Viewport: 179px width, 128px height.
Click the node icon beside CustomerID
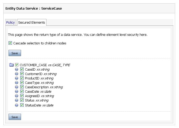[x=17, y=74]
